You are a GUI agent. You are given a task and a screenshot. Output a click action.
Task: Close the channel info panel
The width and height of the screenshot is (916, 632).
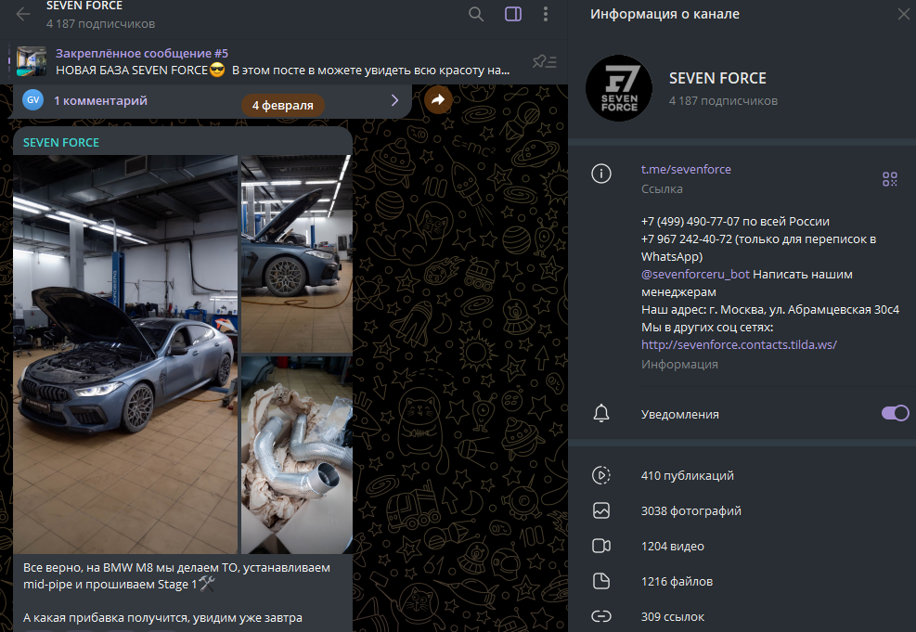click(x=903, y=14)
